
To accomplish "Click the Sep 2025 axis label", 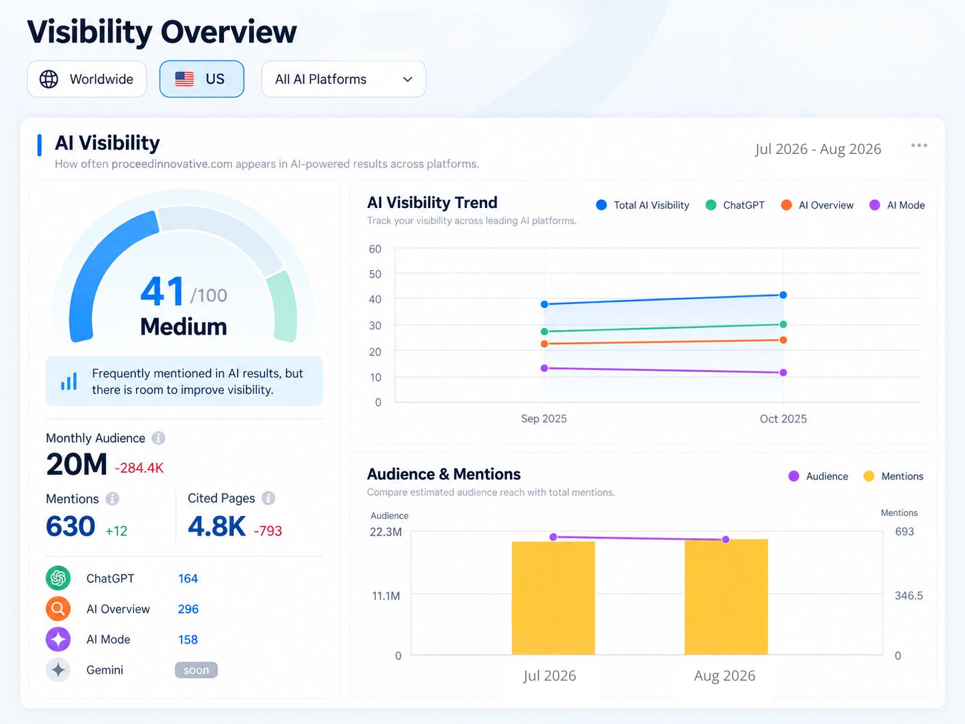I will [x=544, y=419].
